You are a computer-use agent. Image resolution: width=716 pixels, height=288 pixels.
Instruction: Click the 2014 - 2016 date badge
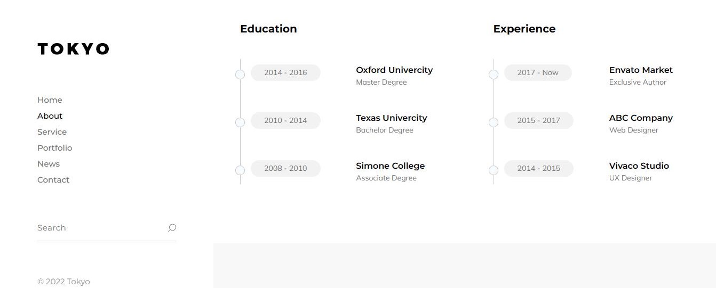pyautogui.click(x=285, y=72)
